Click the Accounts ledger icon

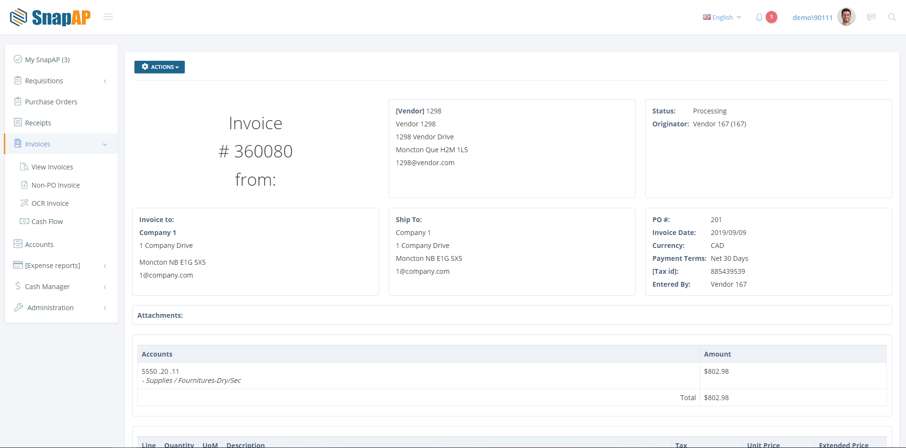[18, 244]
